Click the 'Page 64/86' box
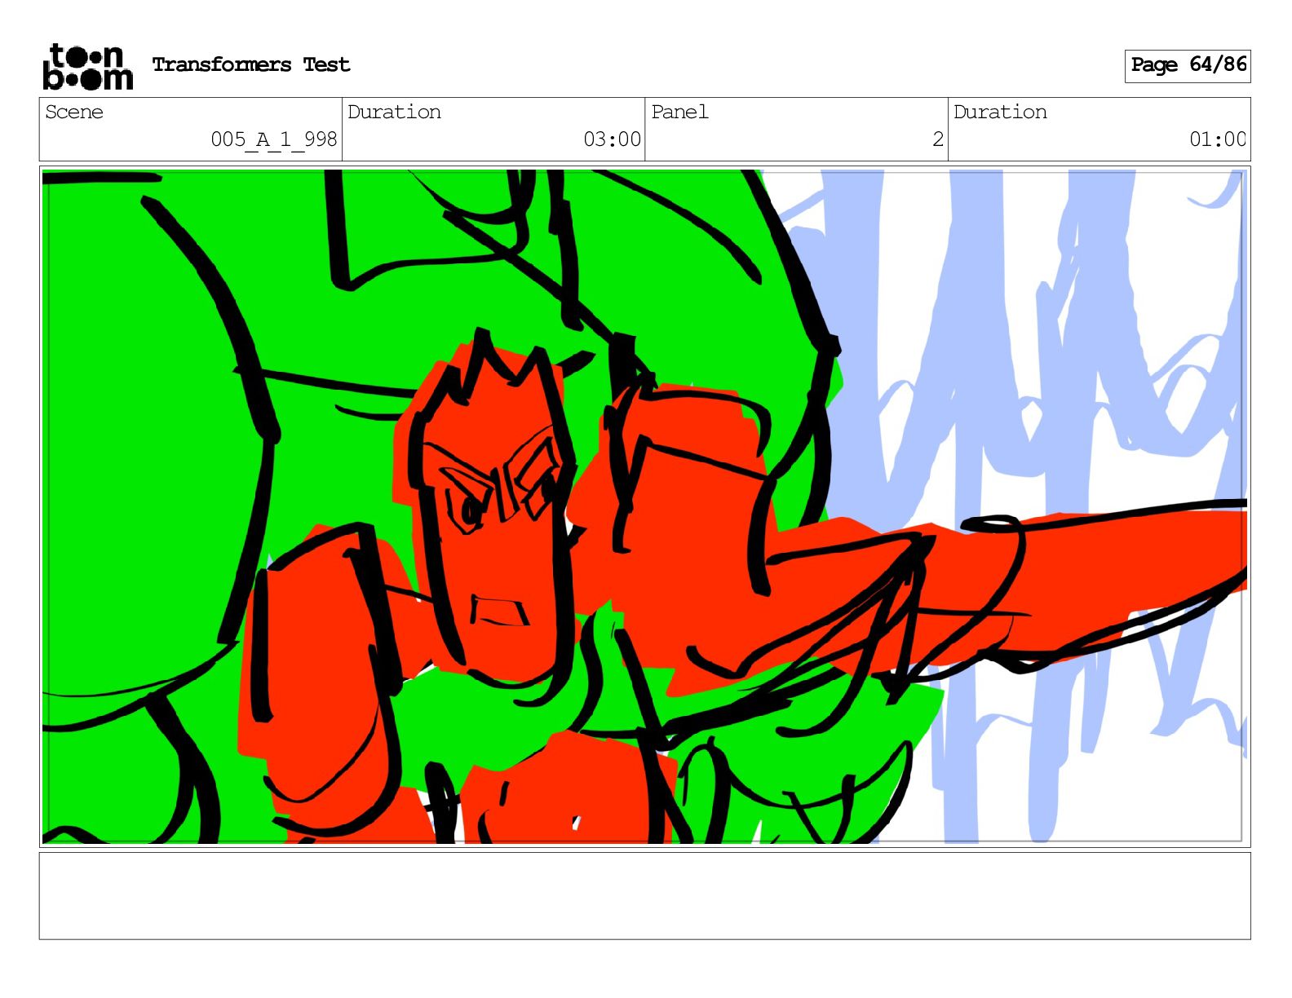 1188,65
